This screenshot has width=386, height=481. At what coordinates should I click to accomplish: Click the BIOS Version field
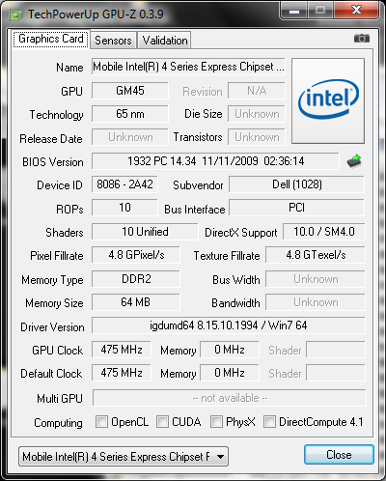215,161
